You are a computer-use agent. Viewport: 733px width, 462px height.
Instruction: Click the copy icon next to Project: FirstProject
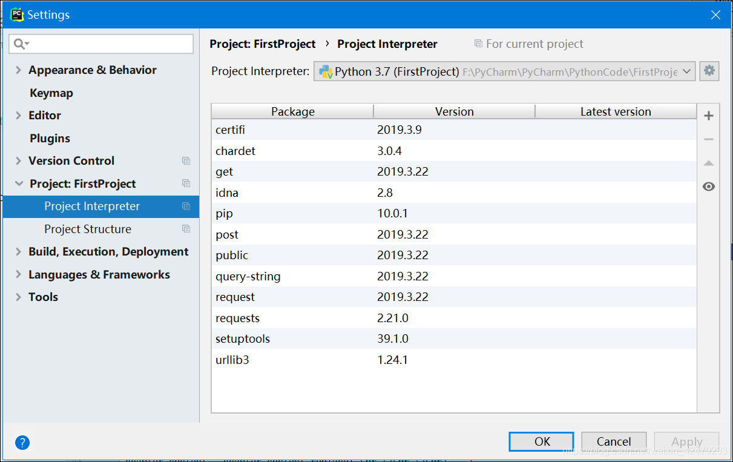click(186, 183)
